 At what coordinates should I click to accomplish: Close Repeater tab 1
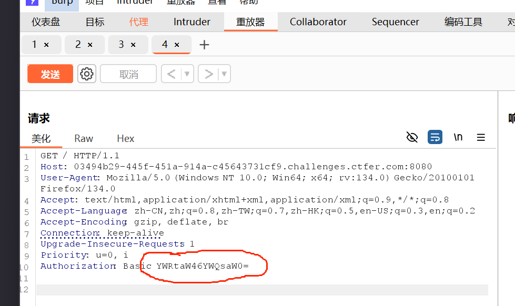pos(46,45)
